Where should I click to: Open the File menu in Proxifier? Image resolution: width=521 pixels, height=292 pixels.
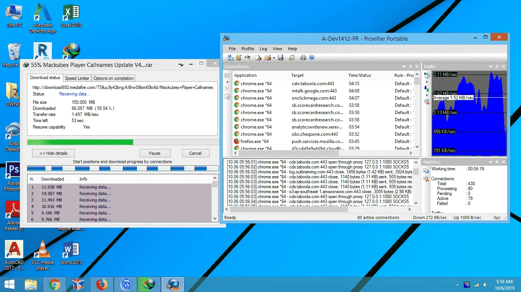click(x=232, y=49)
